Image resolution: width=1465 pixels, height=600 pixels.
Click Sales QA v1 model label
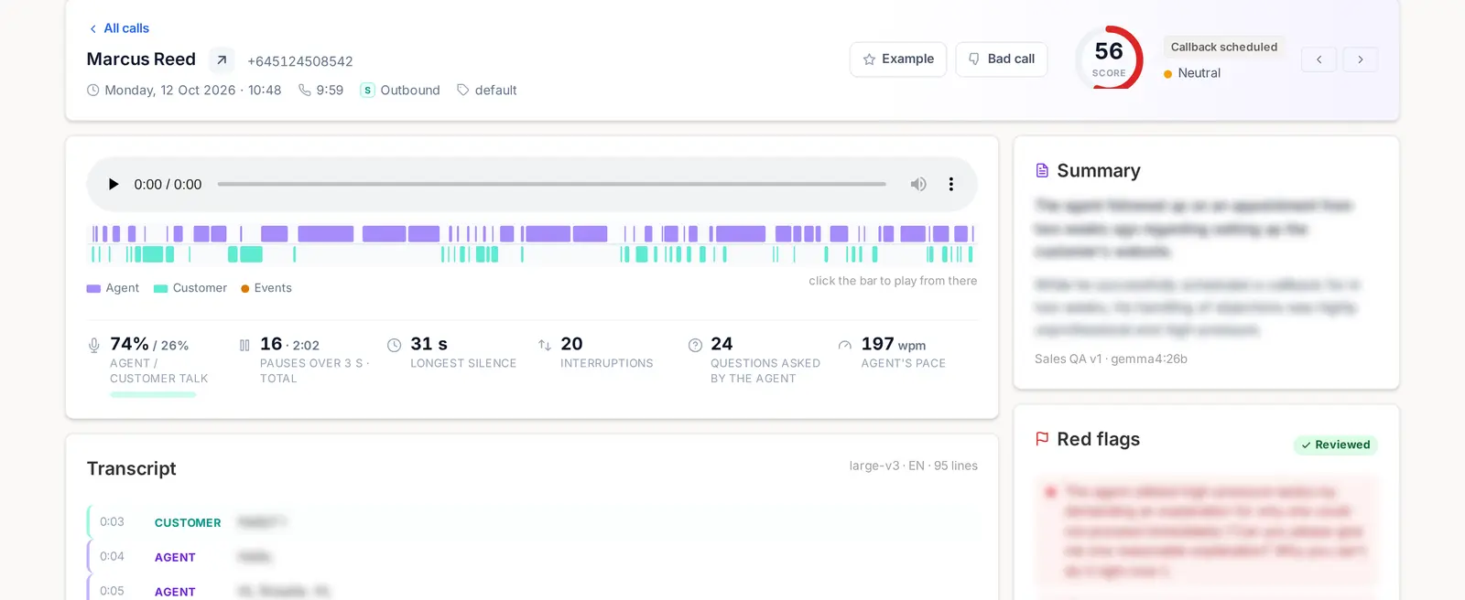[x=1111, y=359]
